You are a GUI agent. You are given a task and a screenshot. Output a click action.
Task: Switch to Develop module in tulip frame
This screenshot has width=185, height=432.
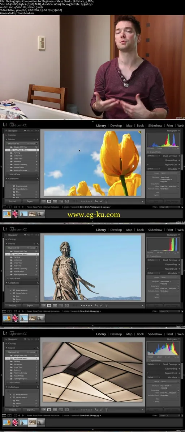point(116,126)
